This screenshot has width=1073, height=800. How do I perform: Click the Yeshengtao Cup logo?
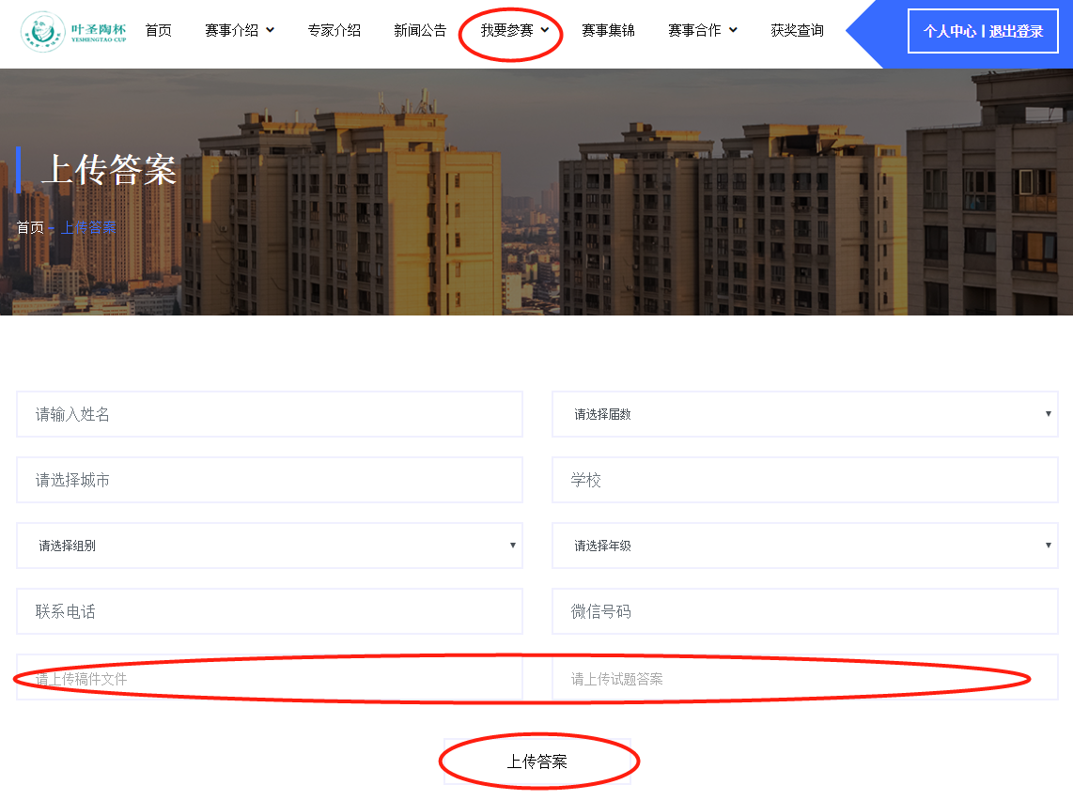pyautogui.click(x=73, y=31)
